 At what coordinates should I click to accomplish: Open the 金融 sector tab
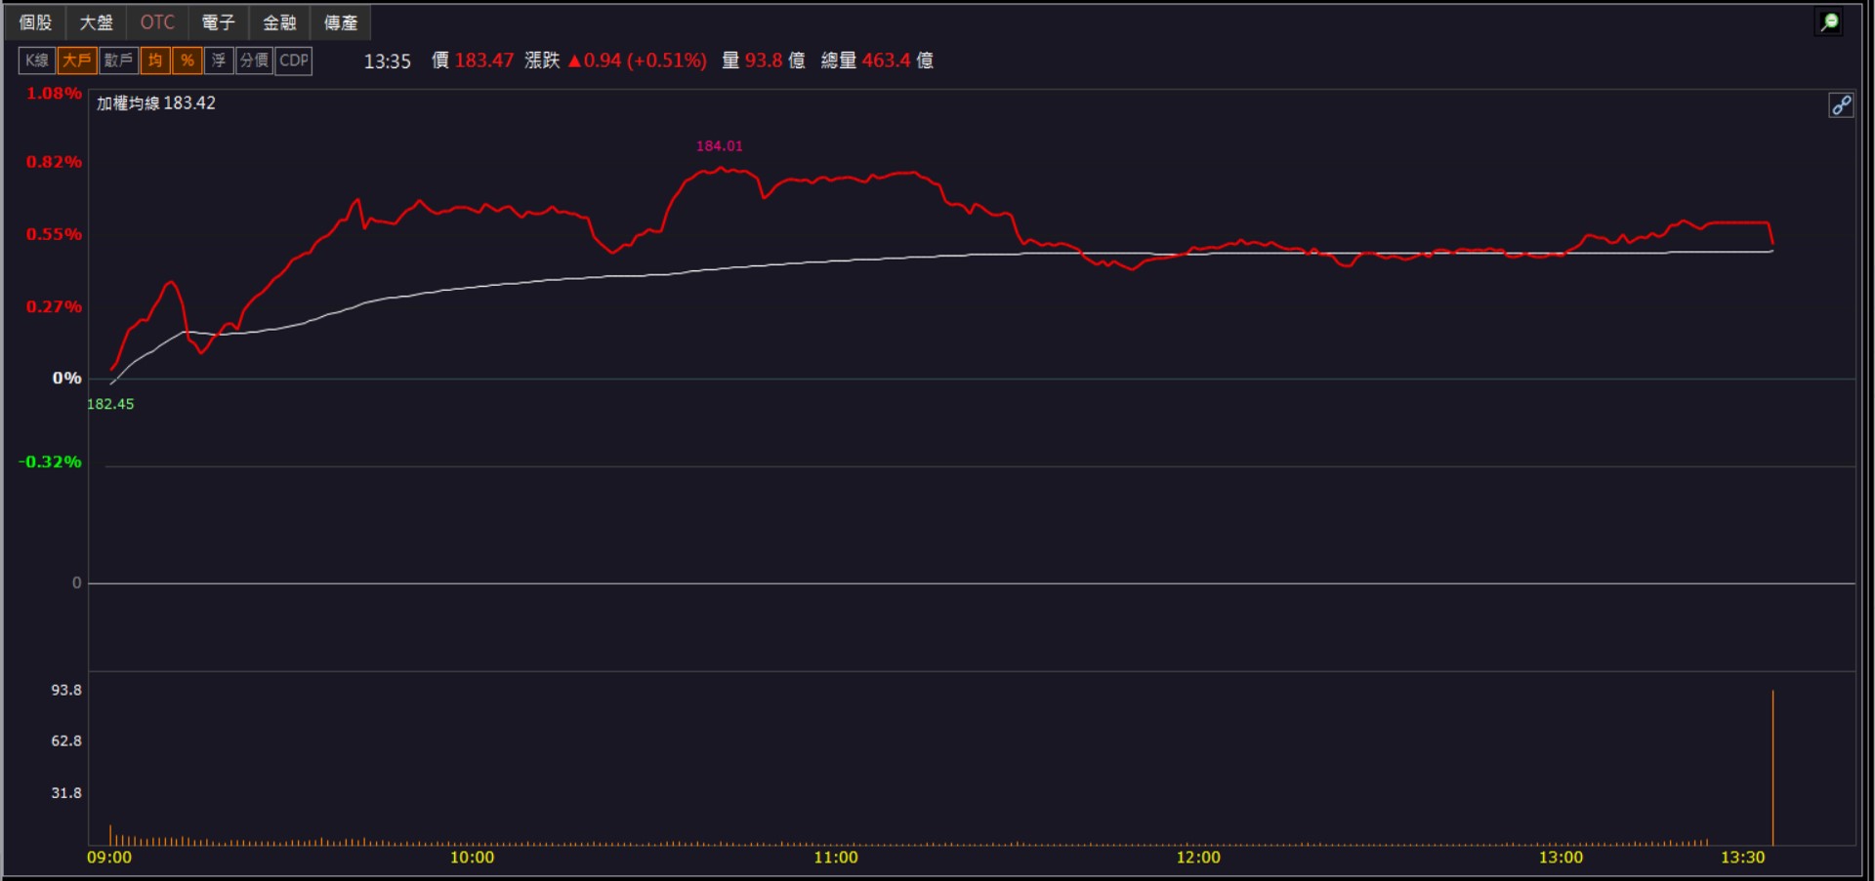click(279, 22)
